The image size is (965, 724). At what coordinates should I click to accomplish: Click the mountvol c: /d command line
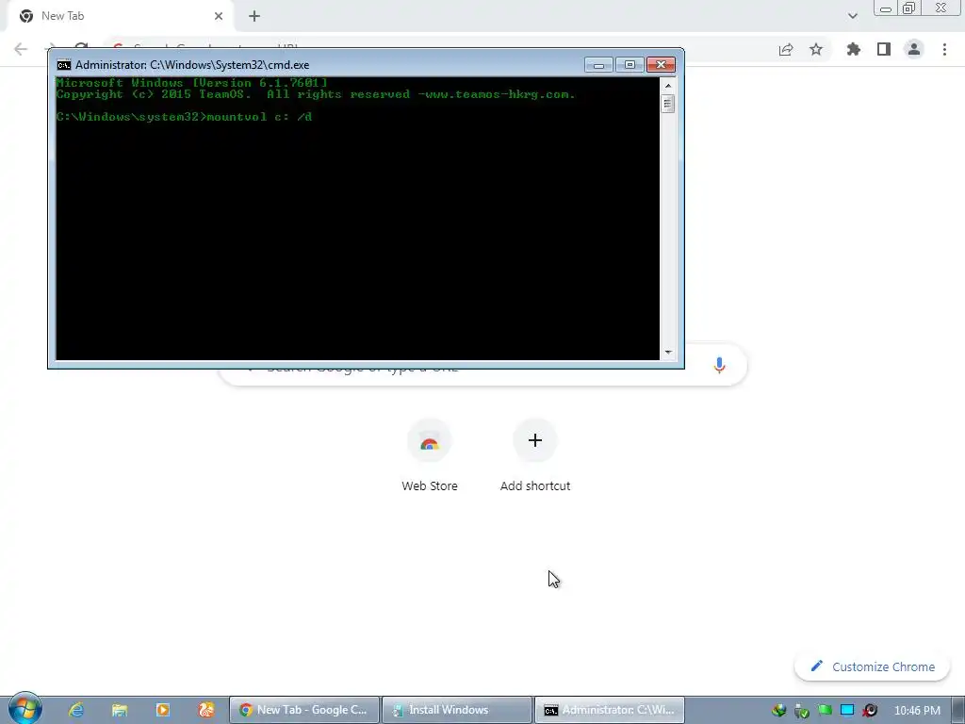pyautogui.click(x=184, y=116)
